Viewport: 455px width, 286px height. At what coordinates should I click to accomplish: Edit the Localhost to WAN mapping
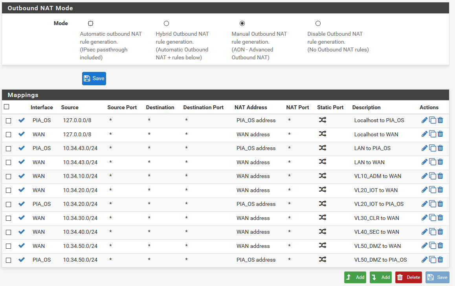[x=424, y=134]
